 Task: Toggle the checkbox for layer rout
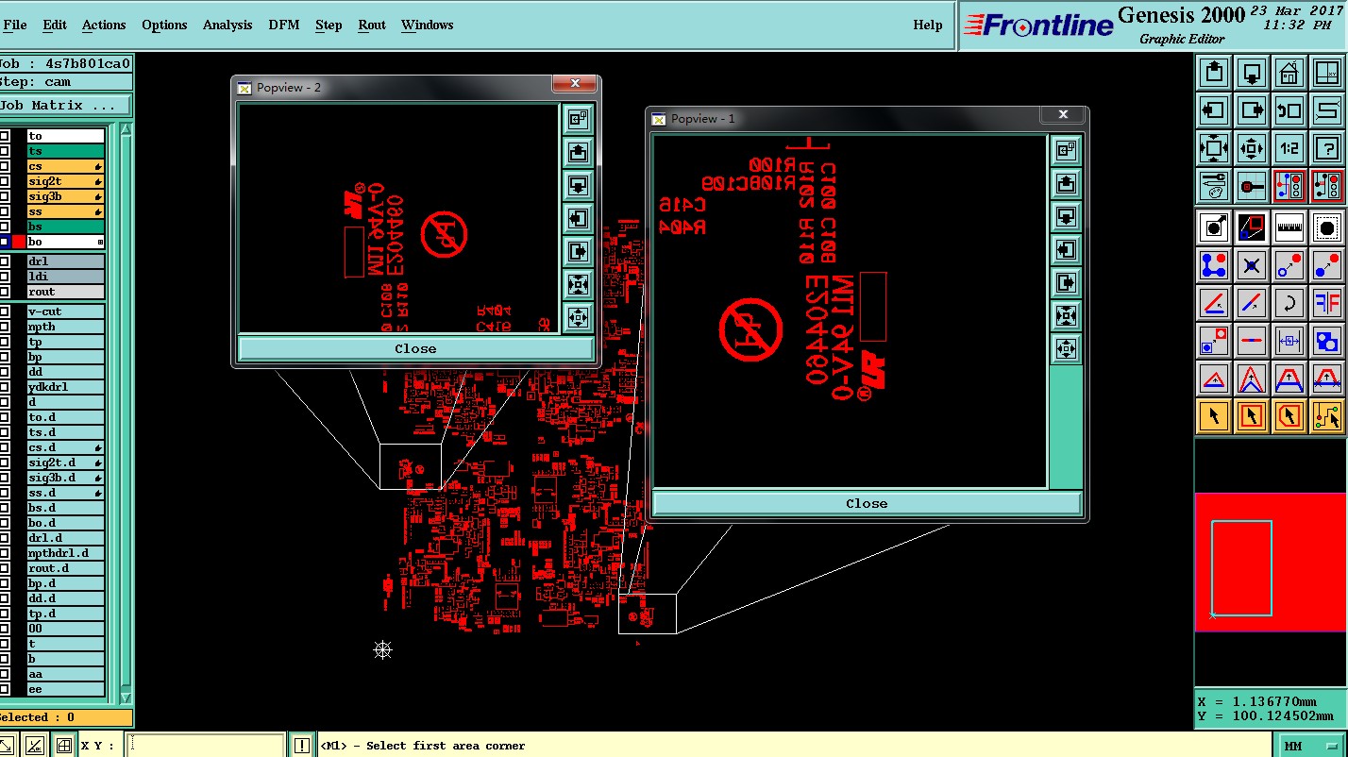tap(5, 292)
